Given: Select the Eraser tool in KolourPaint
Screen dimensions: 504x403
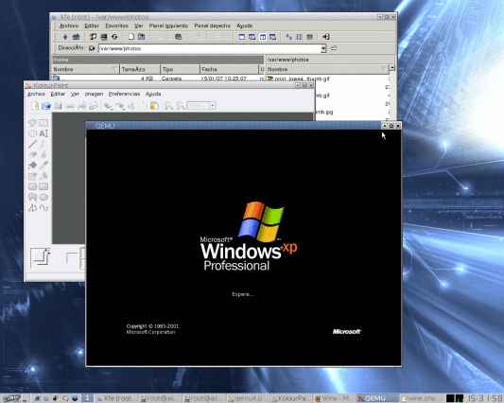Looking at the screenshot, I should (x=32, y=155).
